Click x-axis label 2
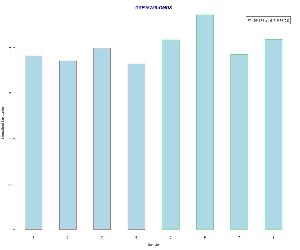Screen dimensions: 300x250 point(67,237)
